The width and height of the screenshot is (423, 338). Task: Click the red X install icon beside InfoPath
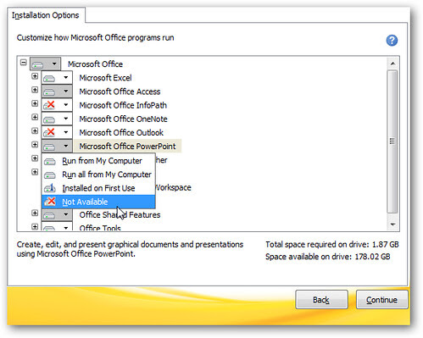coord(49,105)
